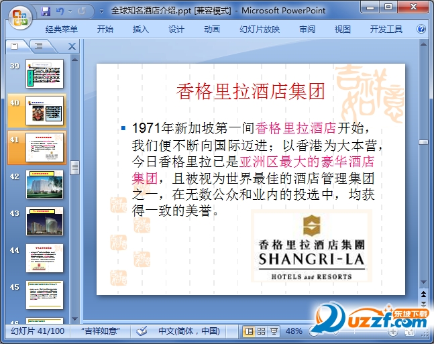Select slide 41 thumbnail
The width and height of the screenshot is (434, 344).
tap(44, 148)
